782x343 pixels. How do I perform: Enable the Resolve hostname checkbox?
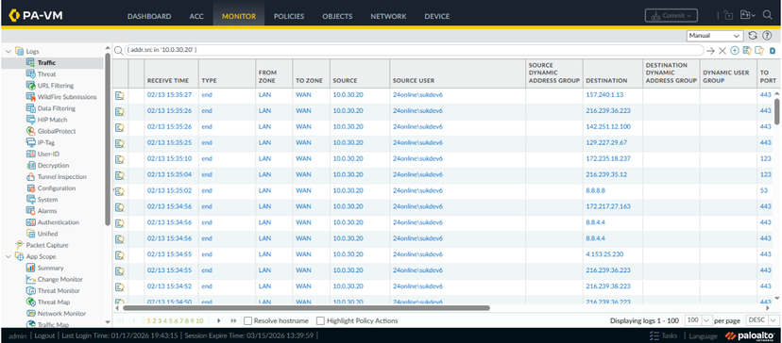pos(247,321)
